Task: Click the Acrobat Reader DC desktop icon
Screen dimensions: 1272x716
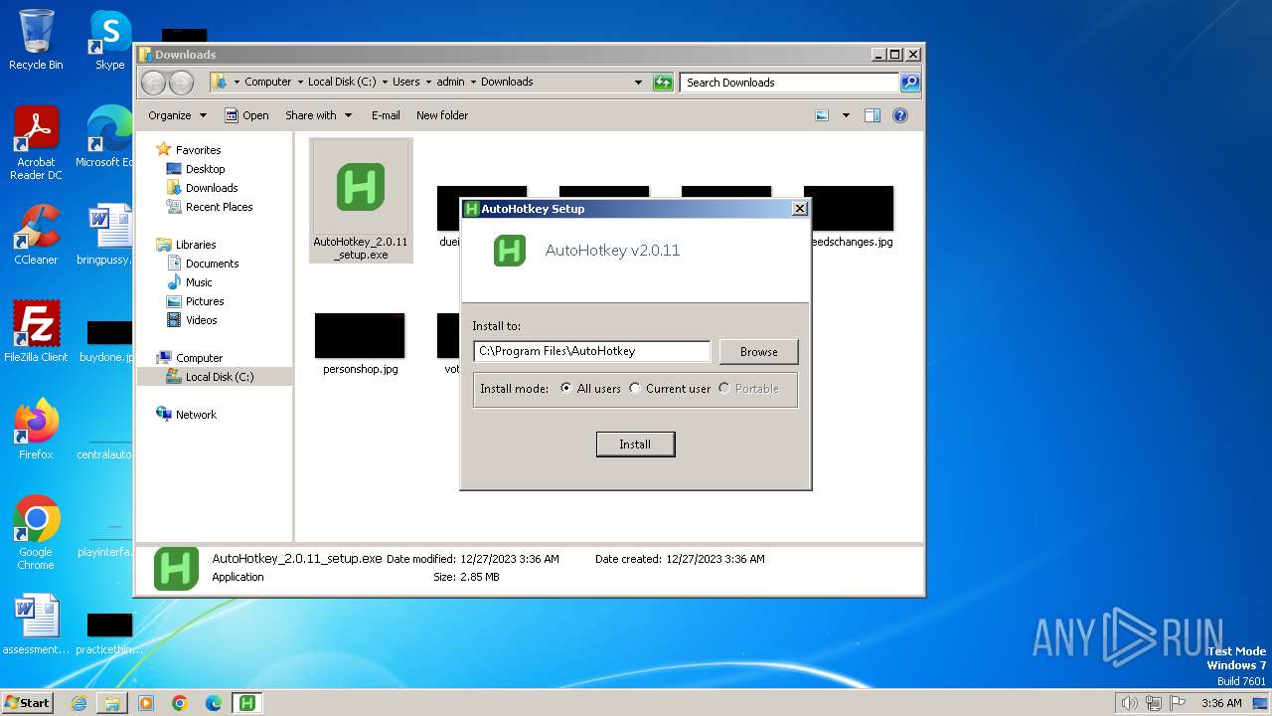Action: [36, 143]
